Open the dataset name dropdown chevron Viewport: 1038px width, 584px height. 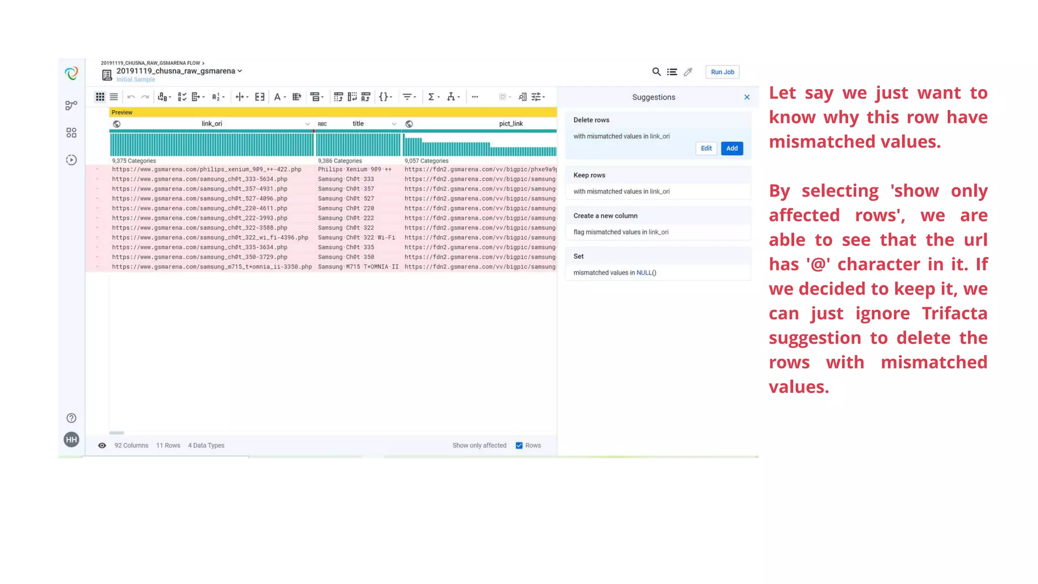click(240, 71)
